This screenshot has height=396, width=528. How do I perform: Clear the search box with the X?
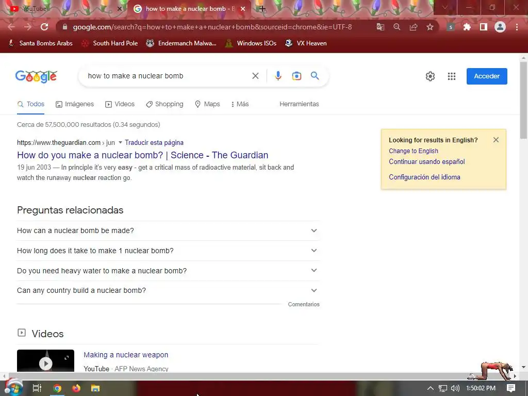[255, 76]
